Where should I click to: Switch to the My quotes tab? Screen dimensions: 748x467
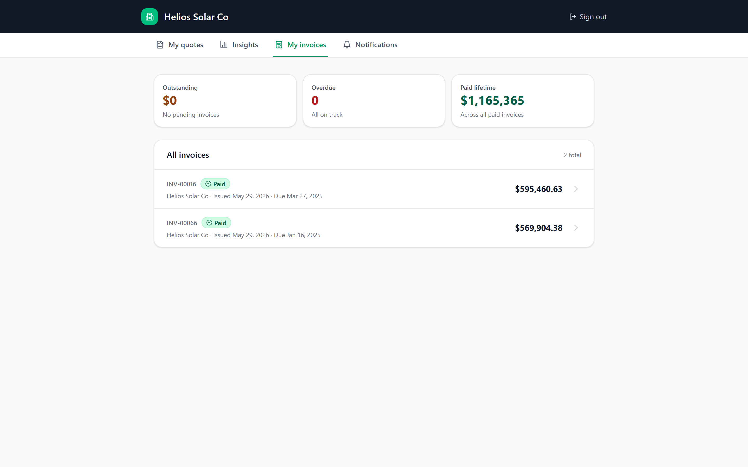[x=179, y=45]
